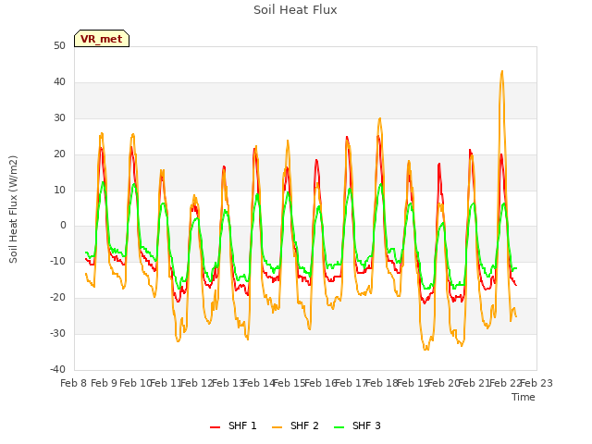This screenshot has width=592, height=444.
Task: Click the -30 y-axis tick label
Action: pyautogui.click(x=57, y=333)
